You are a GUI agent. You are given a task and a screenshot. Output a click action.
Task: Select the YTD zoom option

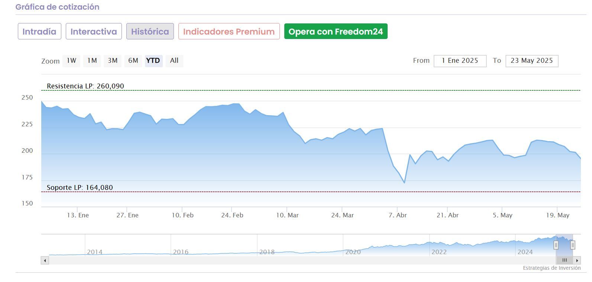(153, 61)
